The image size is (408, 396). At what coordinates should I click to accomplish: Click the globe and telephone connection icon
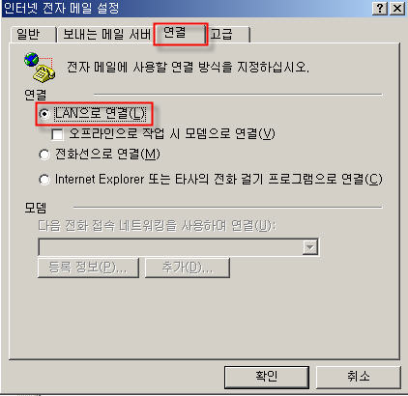click(40, 67)
